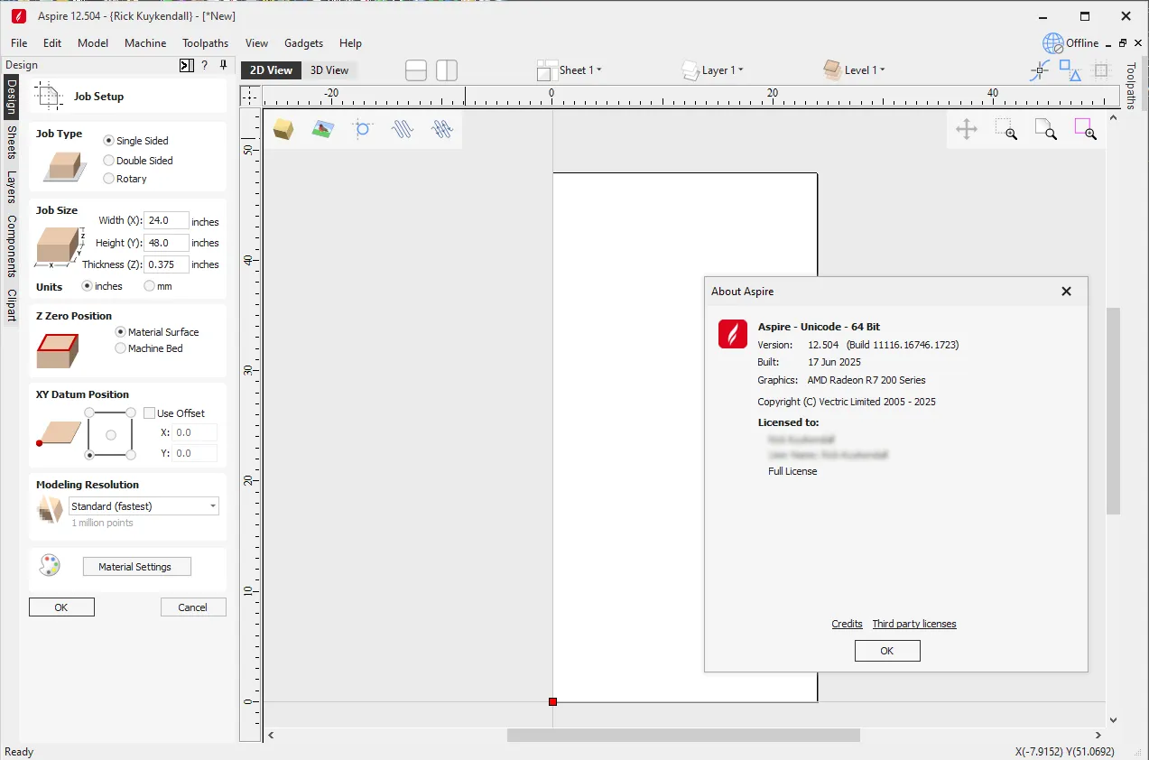Click the curve-and-node snapping icon

click(x=1040, y=70)
